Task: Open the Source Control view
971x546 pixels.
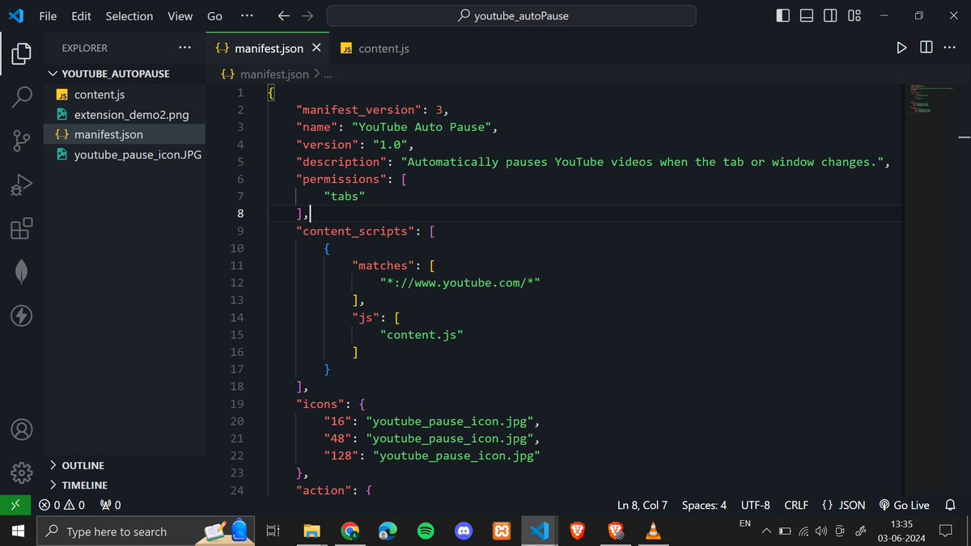Action: [x=22, y=142]
